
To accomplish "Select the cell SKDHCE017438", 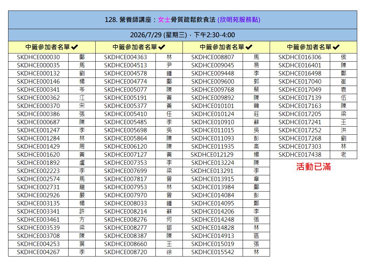I will tap(300, 155).
